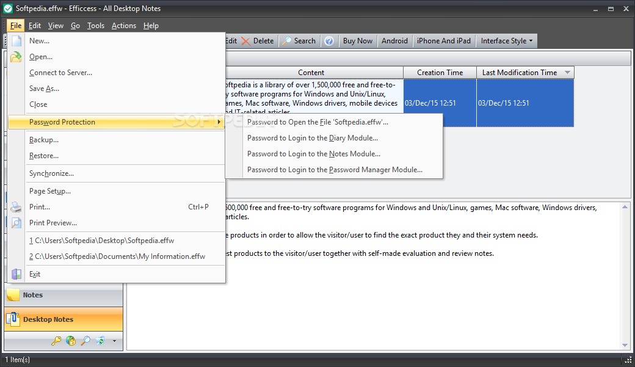Choose Close from the File menu

117,104
